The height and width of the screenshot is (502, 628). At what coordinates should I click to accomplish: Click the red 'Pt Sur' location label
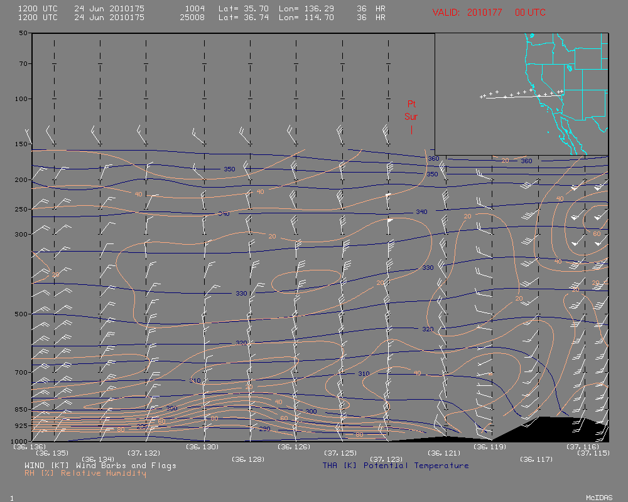coord(411,110)
